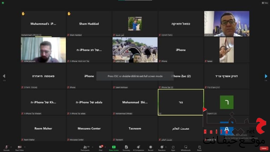The width and height of the screenshot is (270, 152).
Task: Click the green encryption shield icon
Action: pyautogui.click(x=2, y=3)
